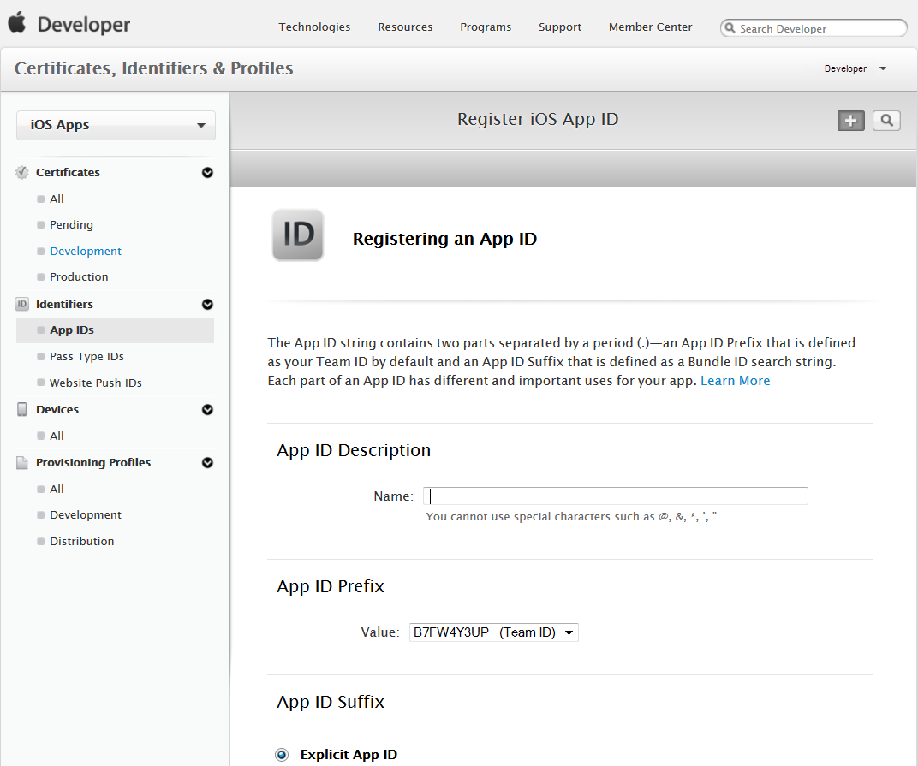The height and width of the screenshot is (766, 918).
Task: Click the Provisioning Profiles document icon
Action: 21,462
